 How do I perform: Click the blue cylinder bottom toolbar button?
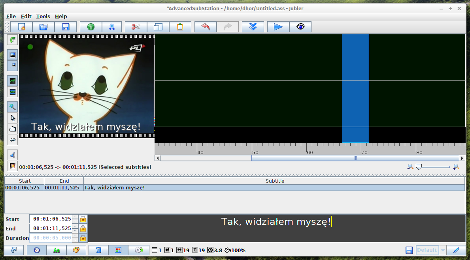click(x=98, y=250)
